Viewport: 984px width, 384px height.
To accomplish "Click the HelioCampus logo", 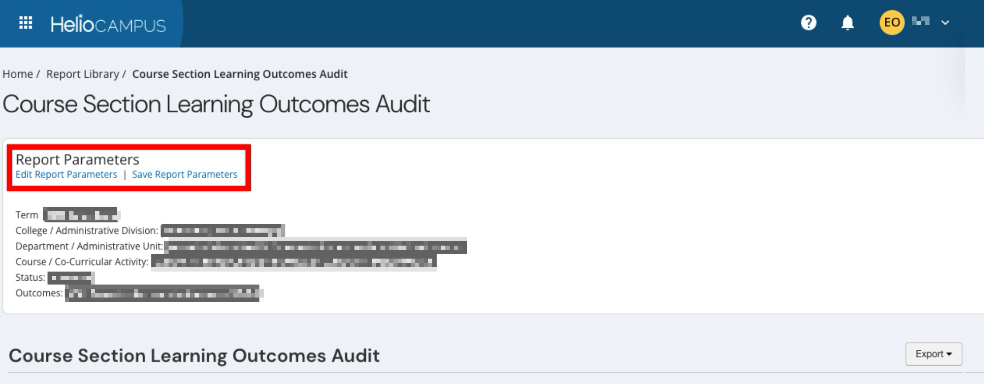I will [108, 24].
